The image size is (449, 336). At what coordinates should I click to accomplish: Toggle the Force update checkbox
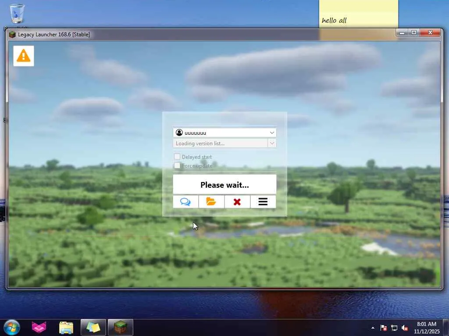point(177,165)
